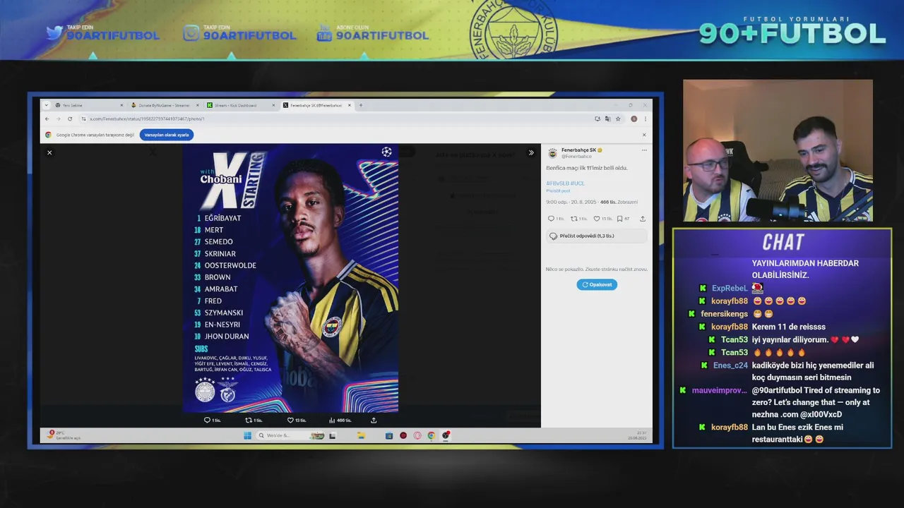Click the Fenerbahçe SK profile avatar
Image resolution: width=904 pixels, height=508 pixels.
tap(552, 153)
